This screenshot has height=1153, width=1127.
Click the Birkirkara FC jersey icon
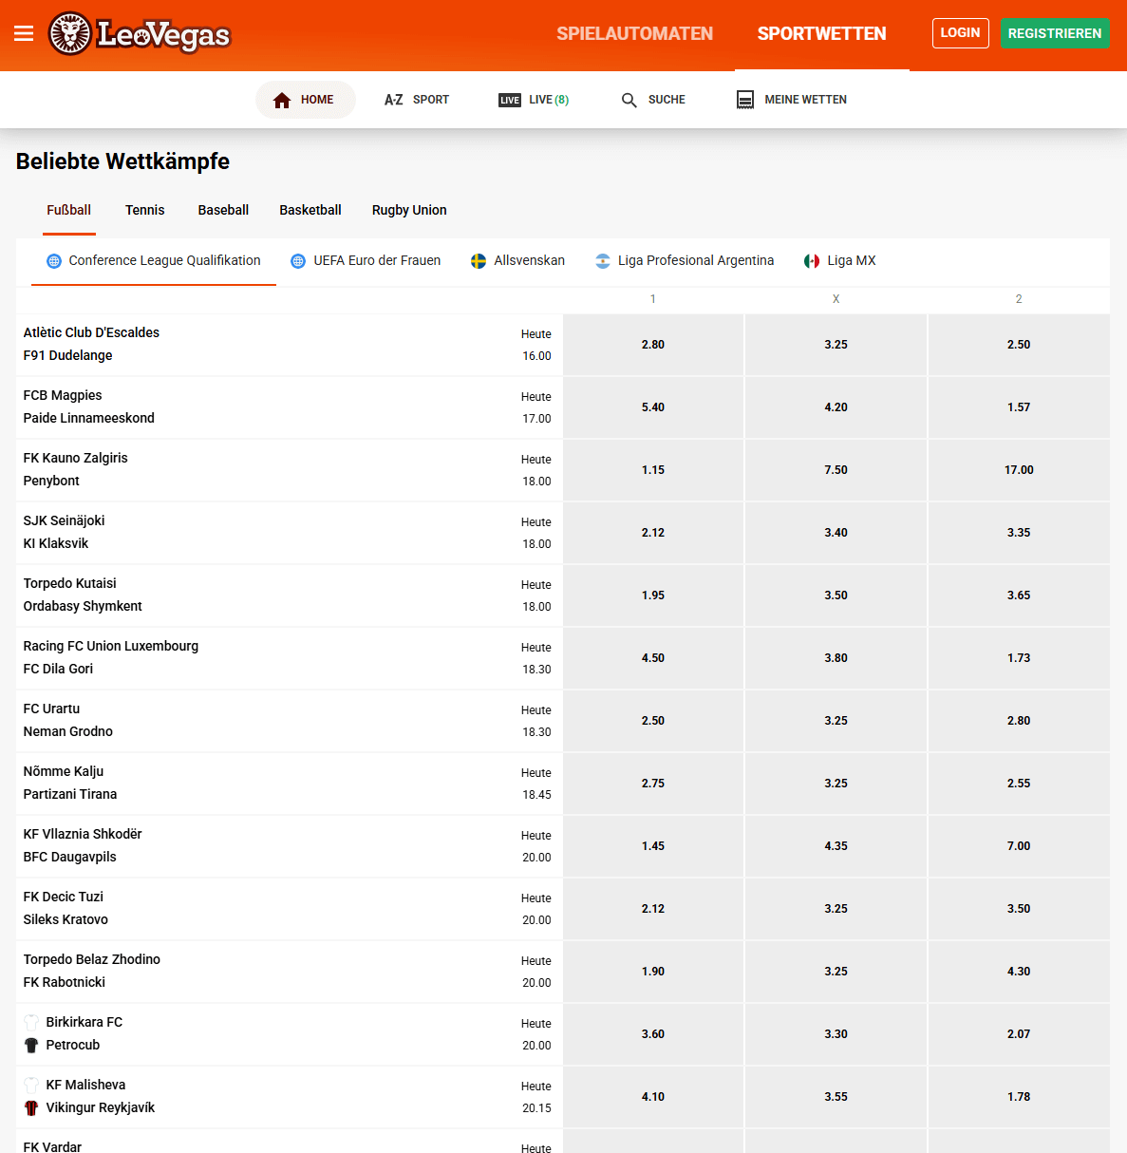(x=31, y=1021)
